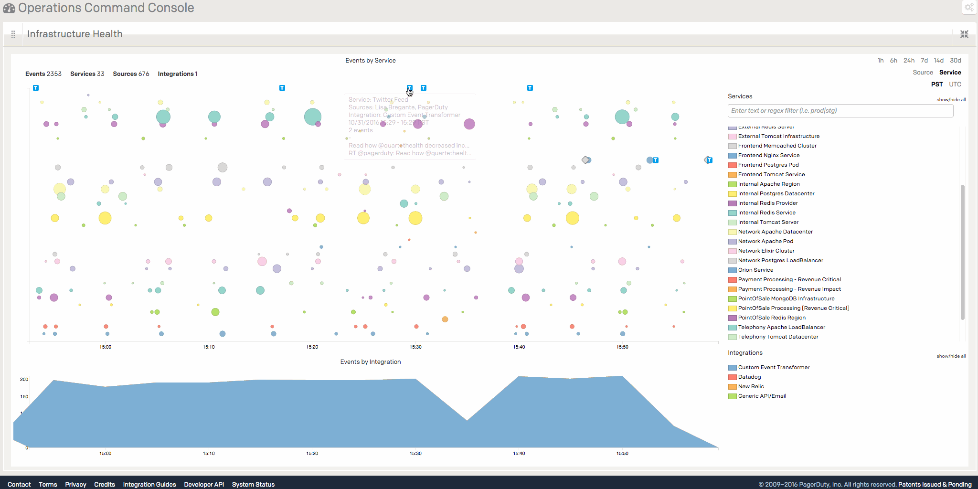Viewport: 978px width, 489px height.
Task: Grab the panel drag handle icon
Action: 13,34
